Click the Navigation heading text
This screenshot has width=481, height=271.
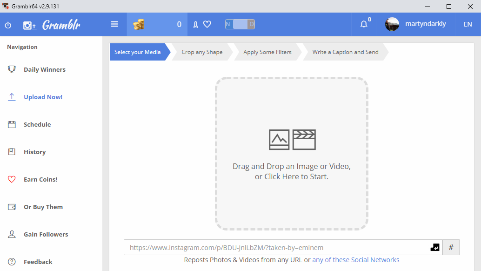[22, 47]
